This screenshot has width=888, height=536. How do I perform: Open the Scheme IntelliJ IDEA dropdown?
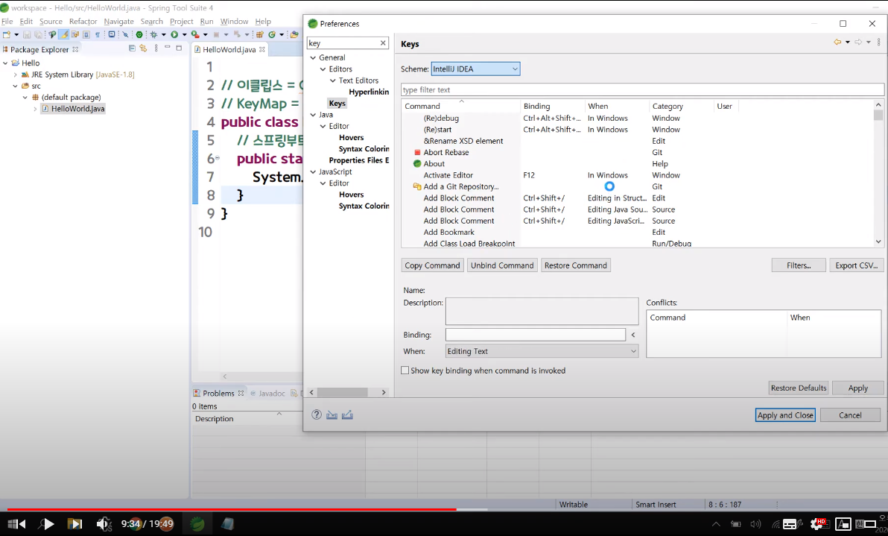click(x=475, y=69)
